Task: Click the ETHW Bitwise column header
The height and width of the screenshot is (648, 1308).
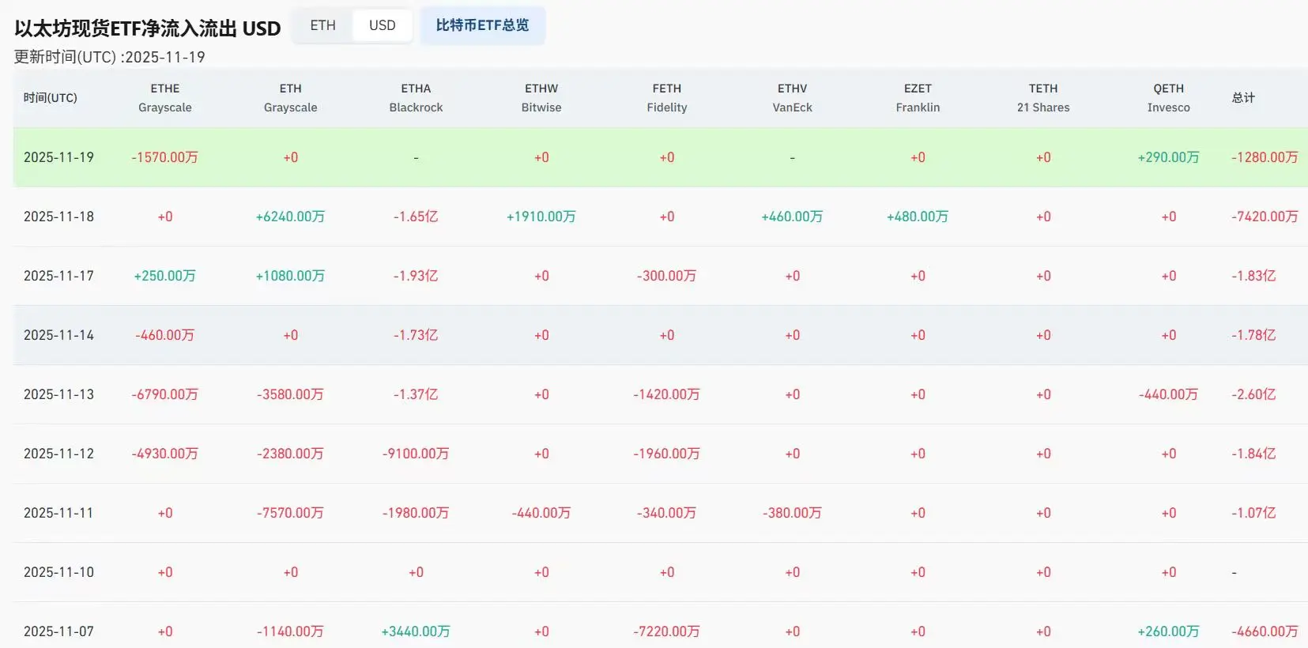Action: click(x=541, y=98)
